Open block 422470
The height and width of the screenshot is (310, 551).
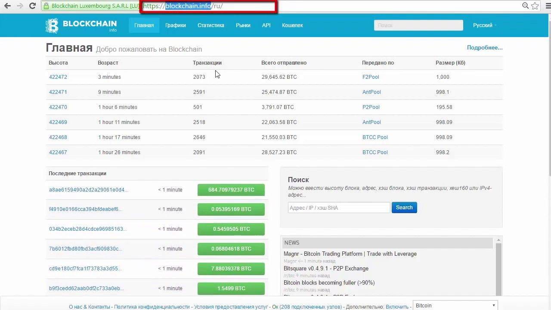[x=58, y=107]
